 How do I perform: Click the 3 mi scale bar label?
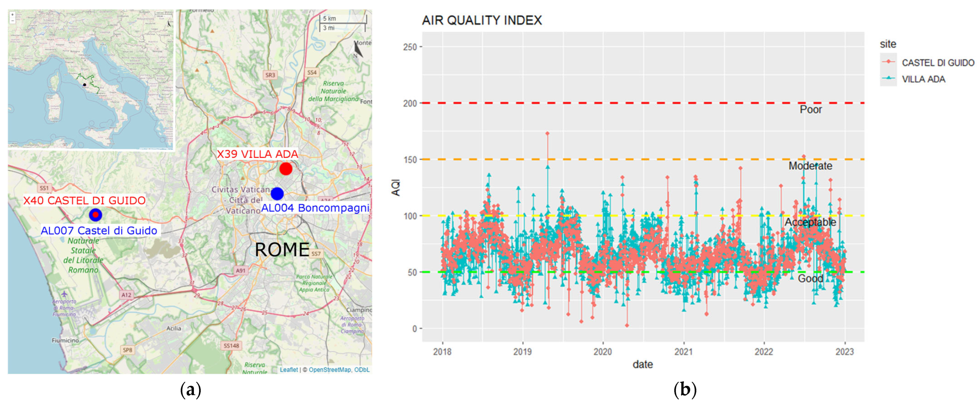(329, 28)
